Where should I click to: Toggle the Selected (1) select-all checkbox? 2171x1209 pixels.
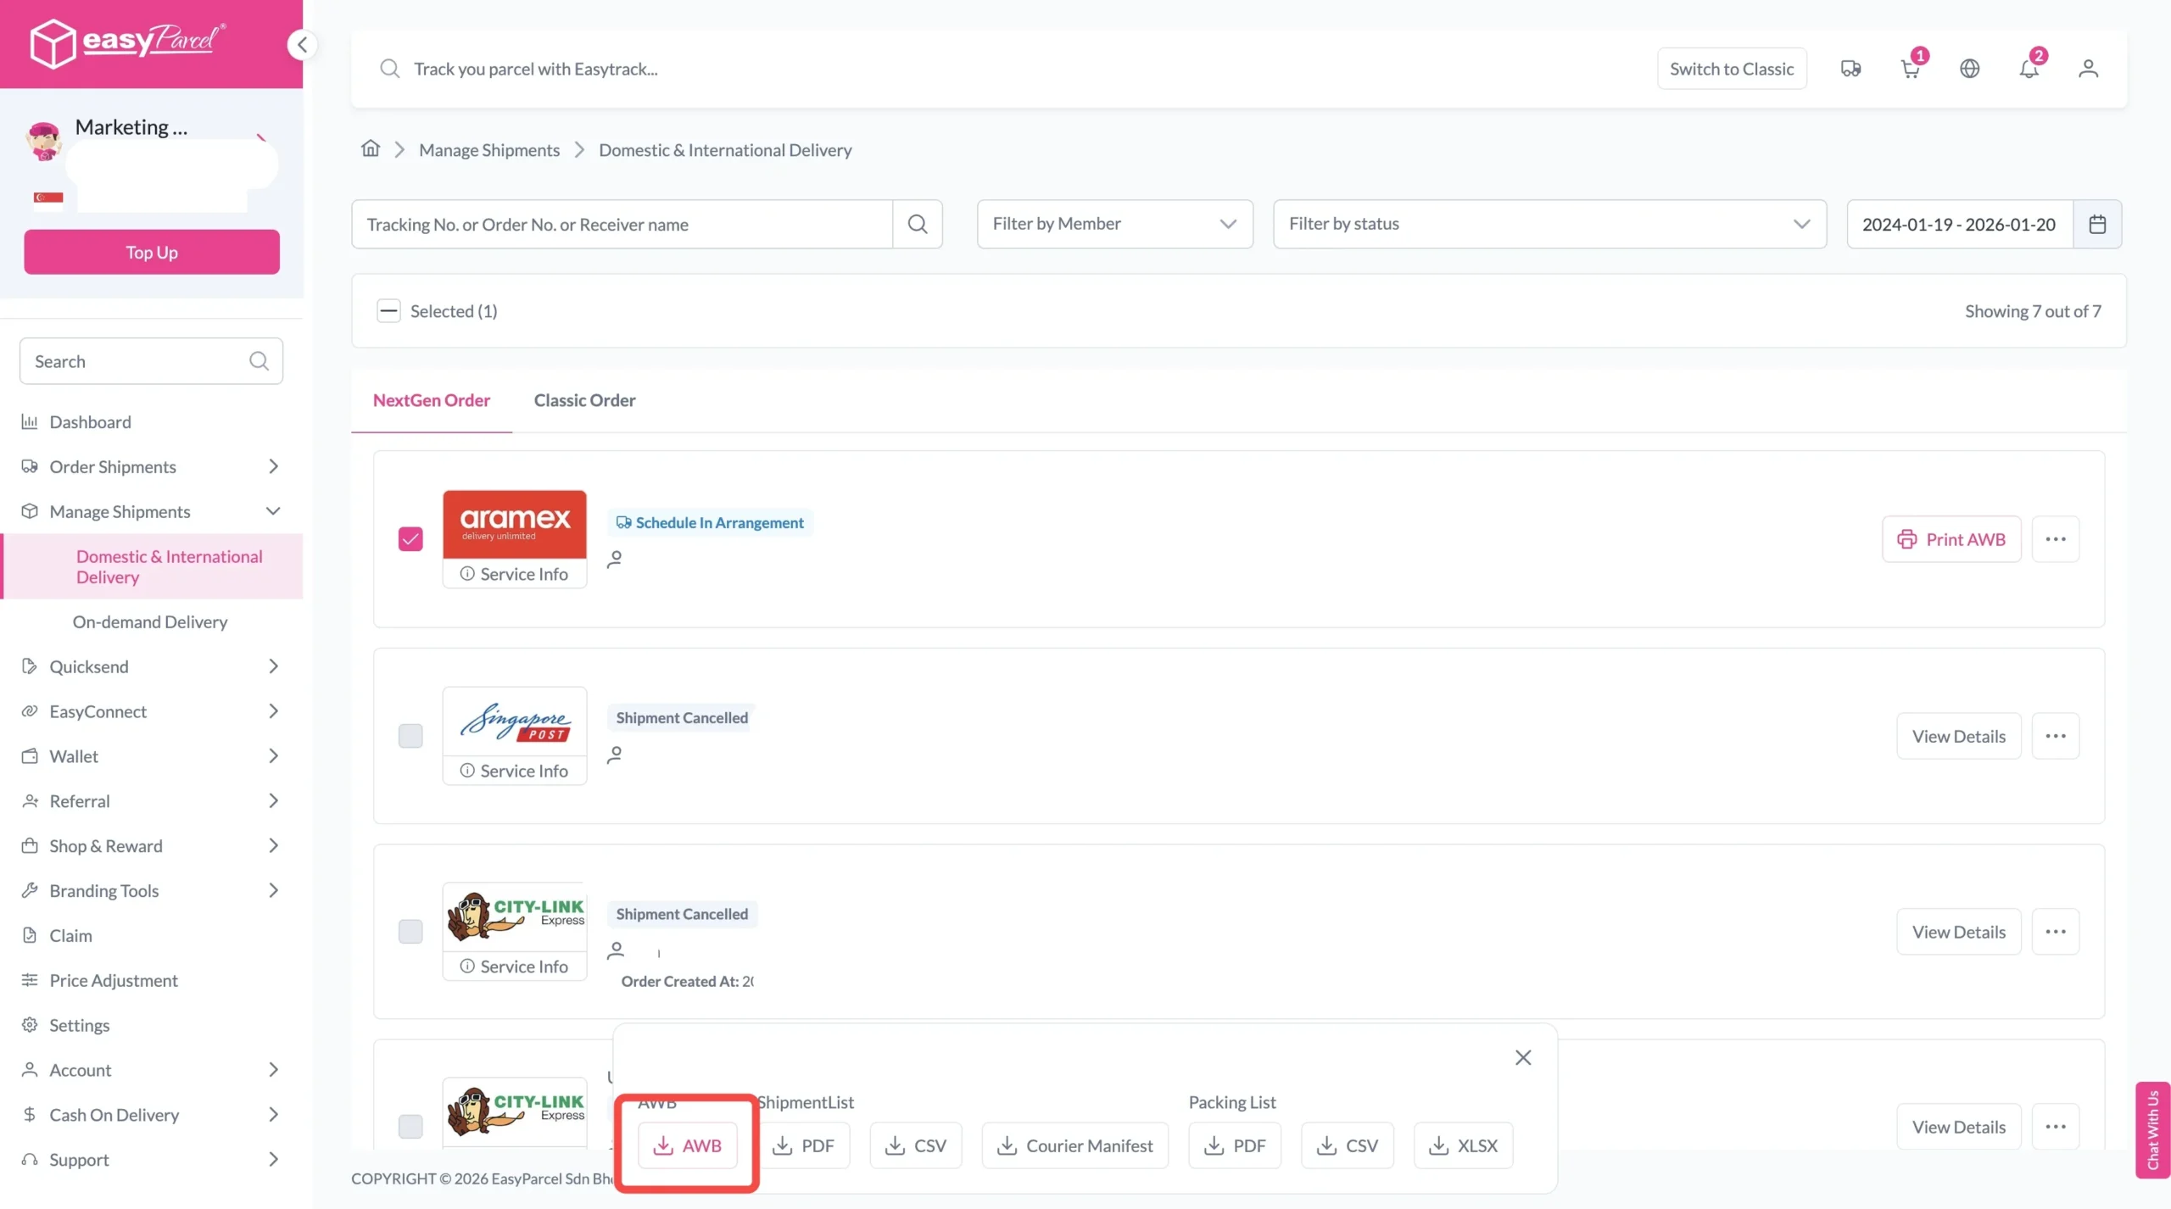pyautogui.click(x=388, y=311)
